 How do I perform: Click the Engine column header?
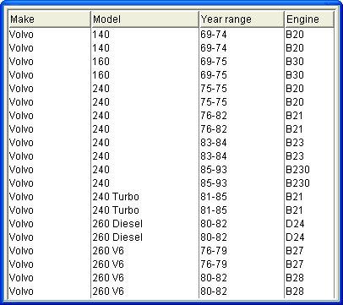click(x=309, y=19)
